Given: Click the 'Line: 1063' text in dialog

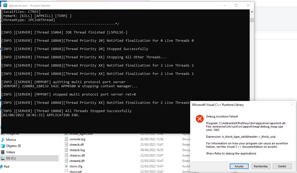Looking at the screenshot, I should click(213, 130).
